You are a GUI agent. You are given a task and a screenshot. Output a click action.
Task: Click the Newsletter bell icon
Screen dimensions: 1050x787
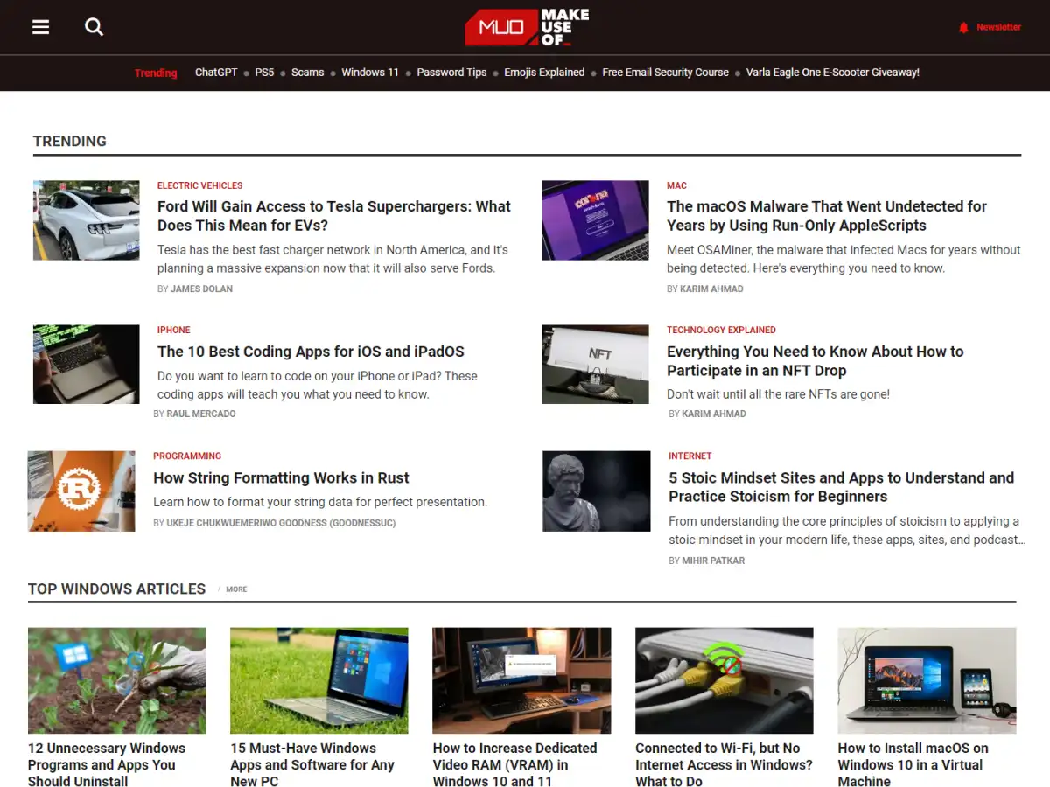(964, 28)
